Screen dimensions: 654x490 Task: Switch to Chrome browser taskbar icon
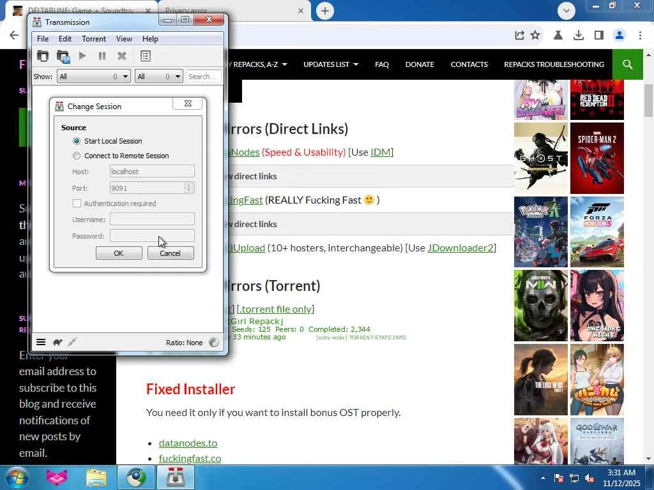tap(136, 477)
